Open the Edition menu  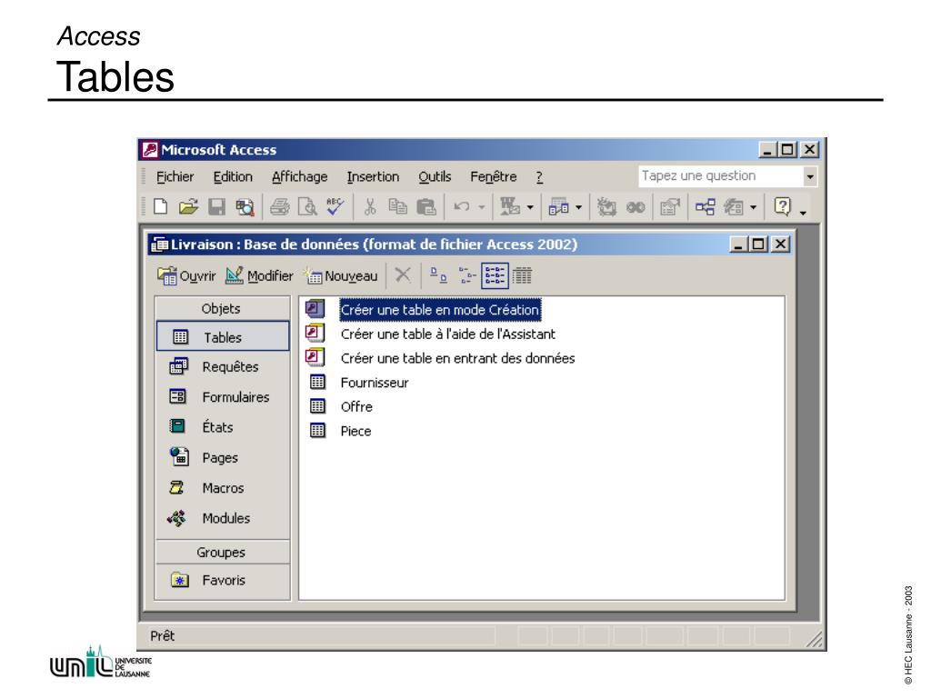click(233, 177)
